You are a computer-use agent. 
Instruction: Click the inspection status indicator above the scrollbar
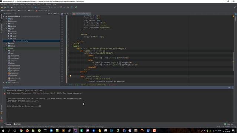tap(233, 16)
